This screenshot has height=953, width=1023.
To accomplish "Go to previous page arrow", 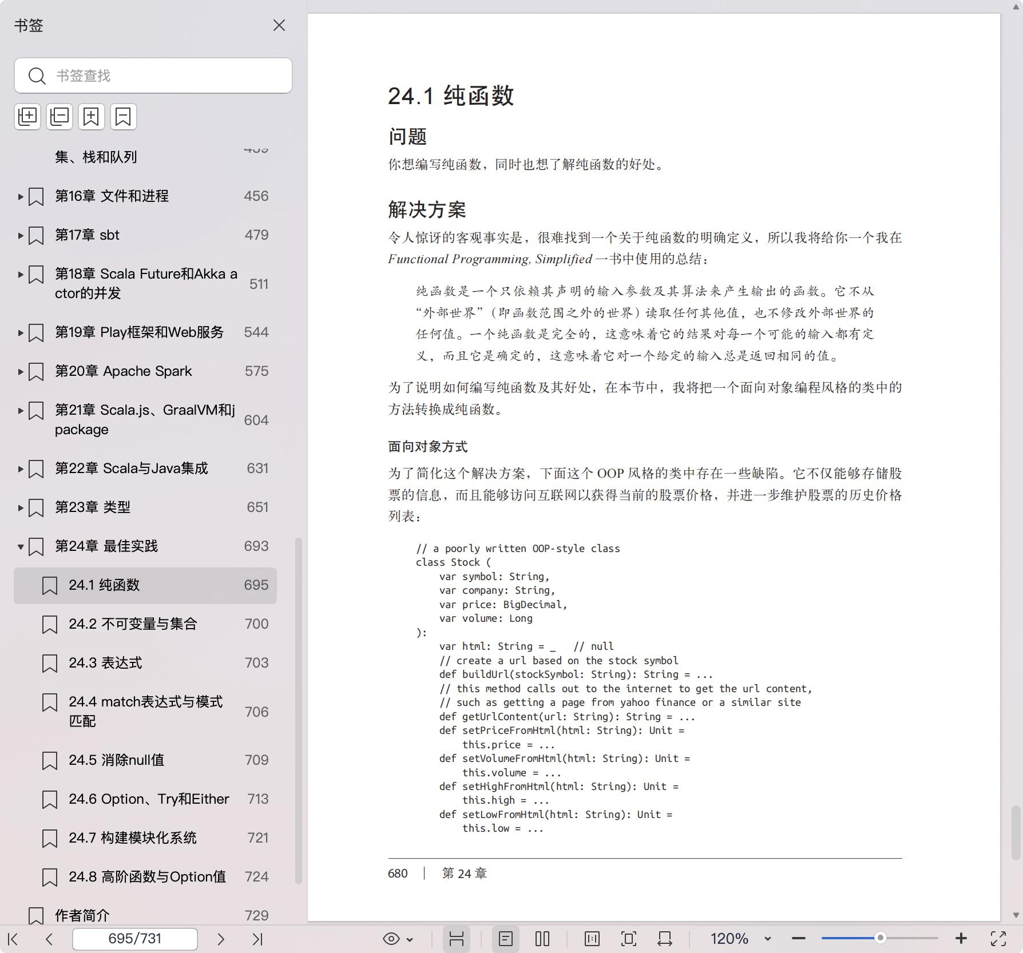I will [49, 939].
